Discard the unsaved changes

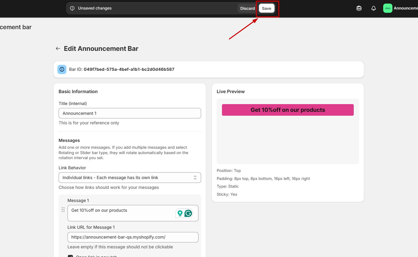[248, 8]
